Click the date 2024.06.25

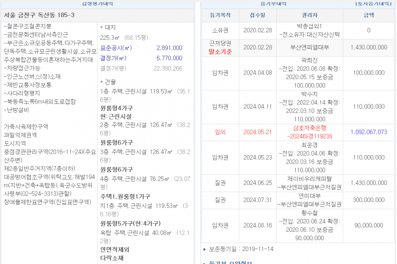[x=258, y=183]
